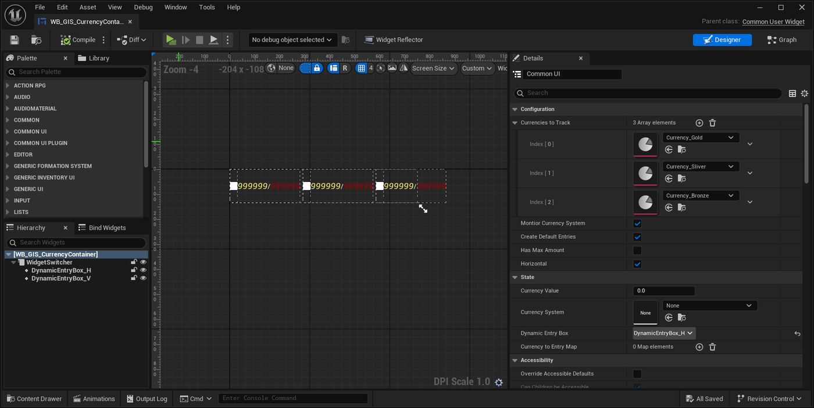814x408 pixels.
Task: Click the Save asset floppy-disk icon
Action: [15, 40]
